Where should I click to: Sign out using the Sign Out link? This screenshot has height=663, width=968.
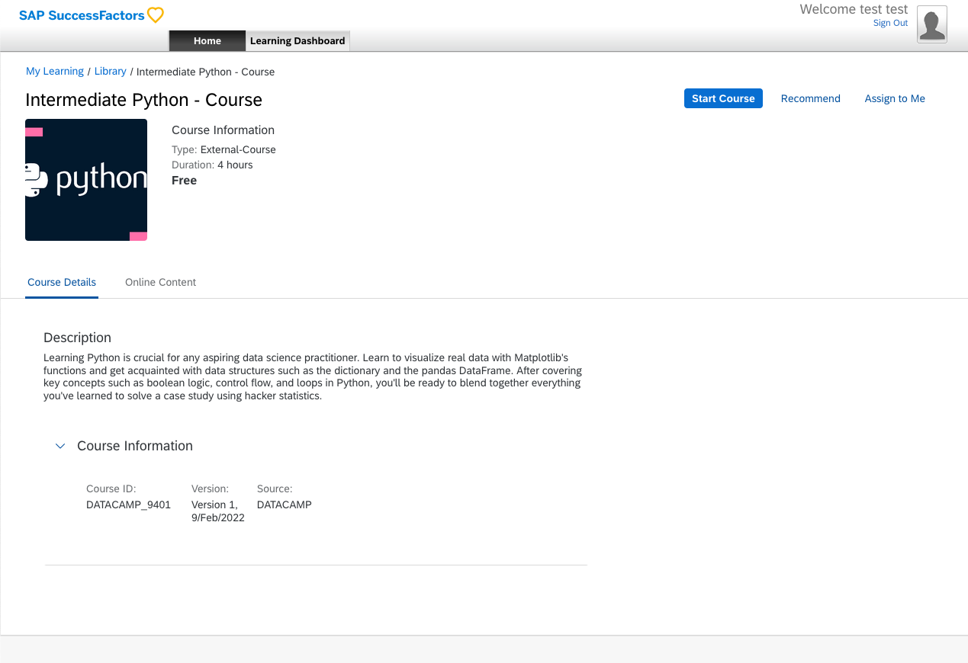(x=890, y=24)
